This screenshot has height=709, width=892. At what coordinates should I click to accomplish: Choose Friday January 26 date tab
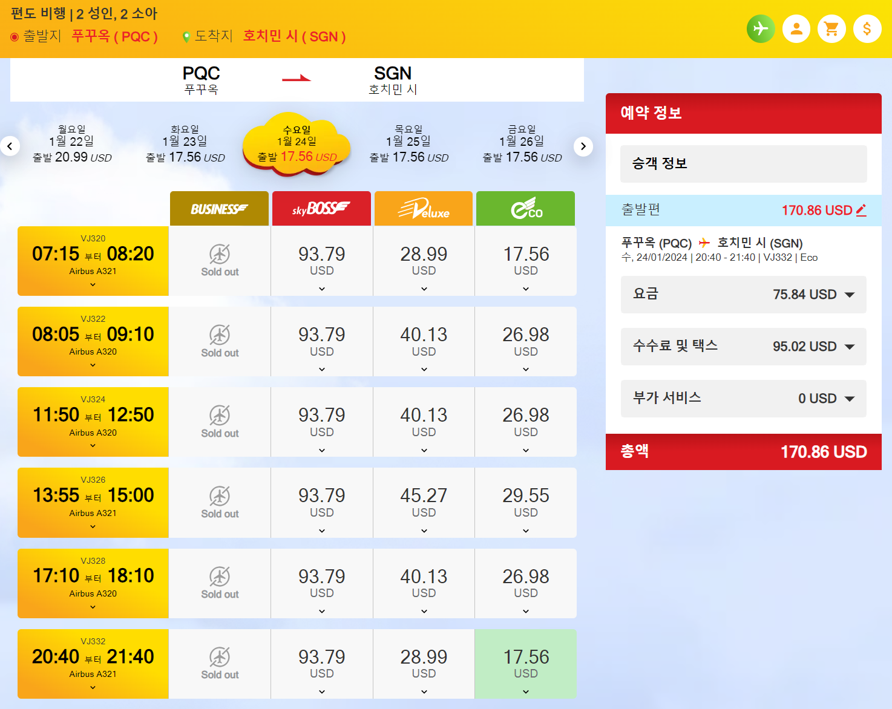(x=522, y=144)
